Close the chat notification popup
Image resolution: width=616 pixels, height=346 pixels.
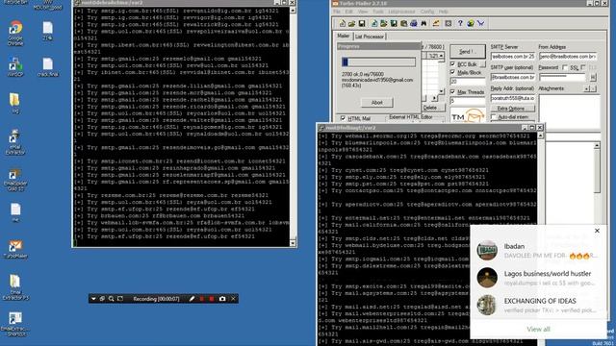click(x=597, y=231)
